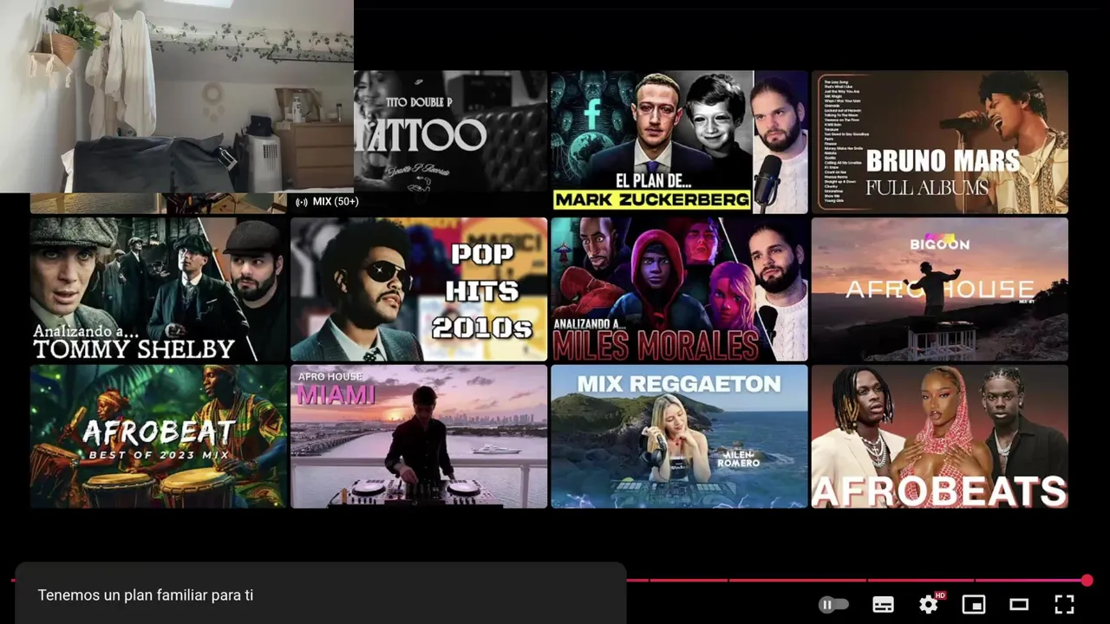Toggle the autoplay switch
Image resolution: width=1110 pixels, height=624 pixels.
tap(833, 605)
